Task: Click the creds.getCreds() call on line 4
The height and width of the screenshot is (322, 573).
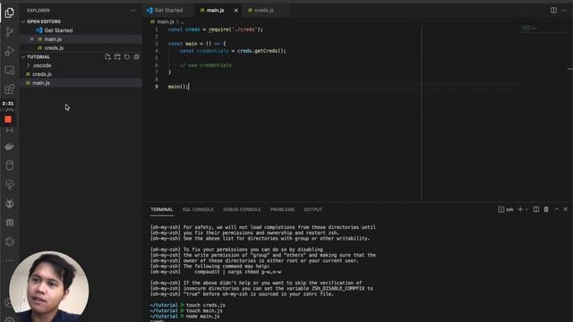Action: pos(261,51)
